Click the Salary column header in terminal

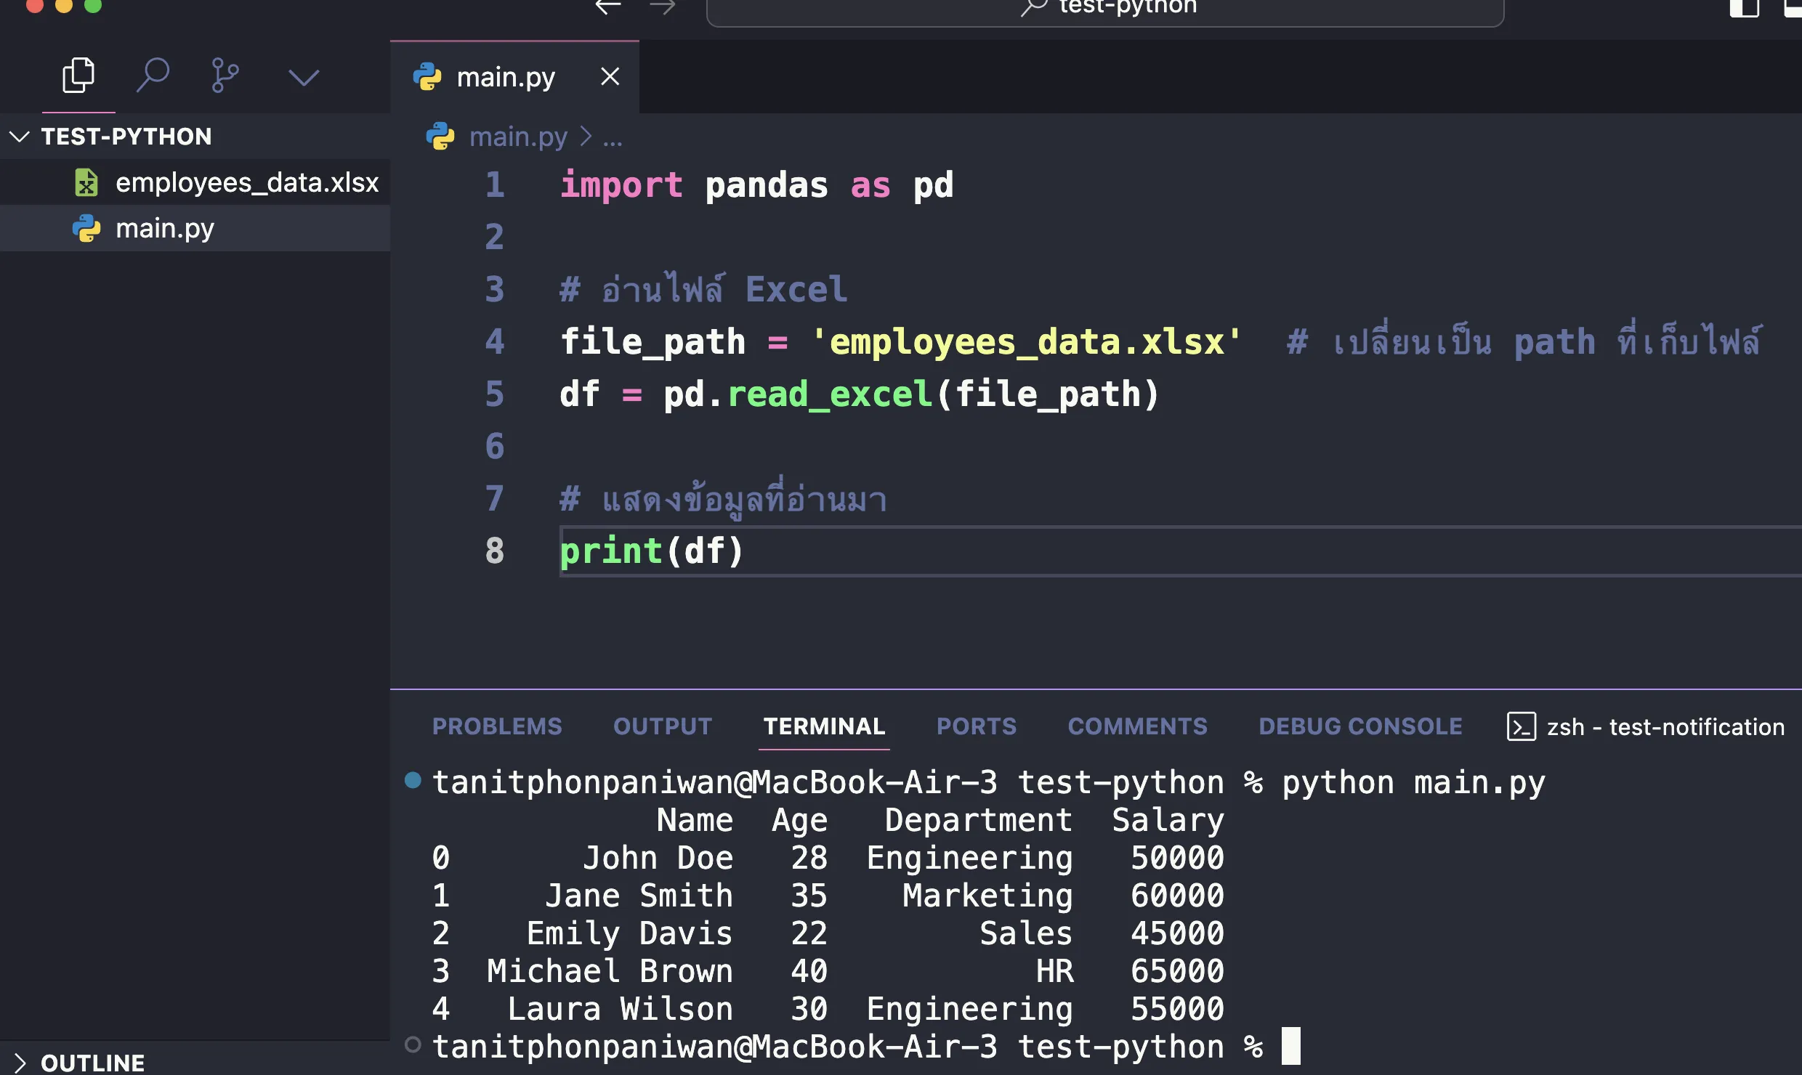coord(1168,821)
